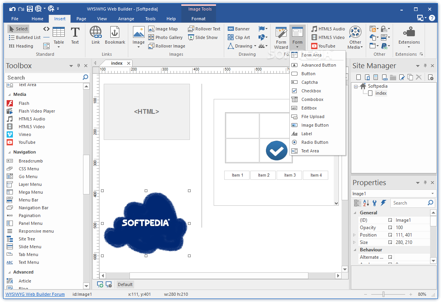Sort properties alphabetically
The width and height of the screenshot is (441, 302).
pos(366,203)
